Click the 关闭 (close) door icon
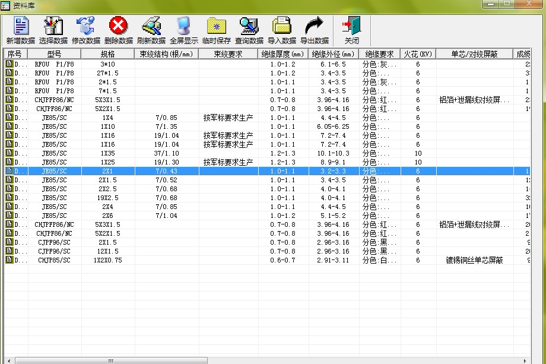The height and width of the screenshot is (364, 546). [352, 26]
